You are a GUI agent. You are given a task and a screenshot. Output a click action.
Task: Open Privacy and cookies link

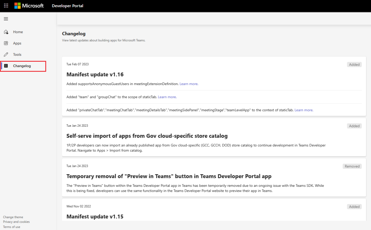tap(16, 222)
